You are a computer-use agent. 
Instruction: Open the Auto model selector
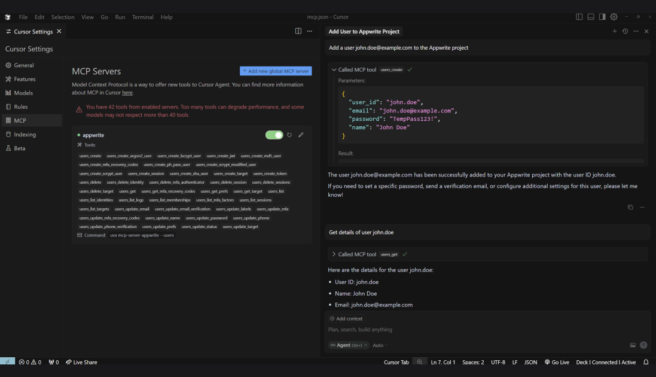(380, 345)
